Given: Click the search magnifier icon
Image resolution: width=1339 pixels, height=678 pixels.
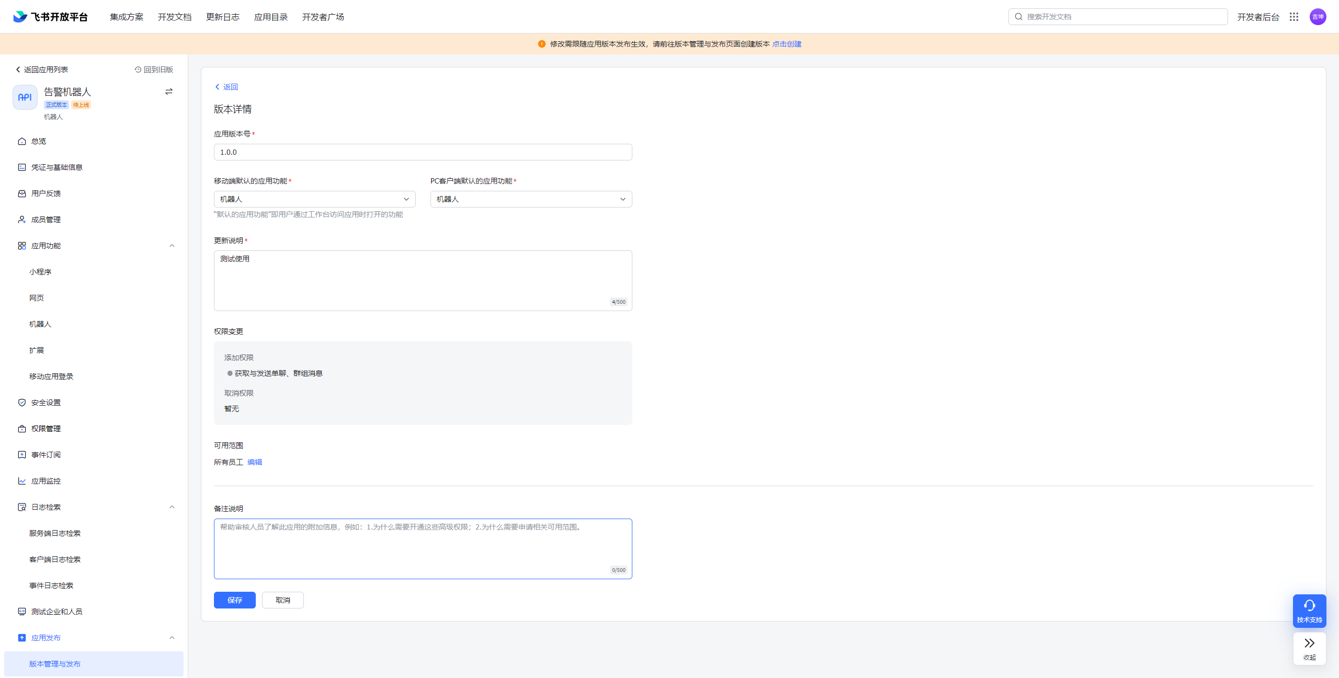Looking at the screenshot, I should coord(1018,17).
